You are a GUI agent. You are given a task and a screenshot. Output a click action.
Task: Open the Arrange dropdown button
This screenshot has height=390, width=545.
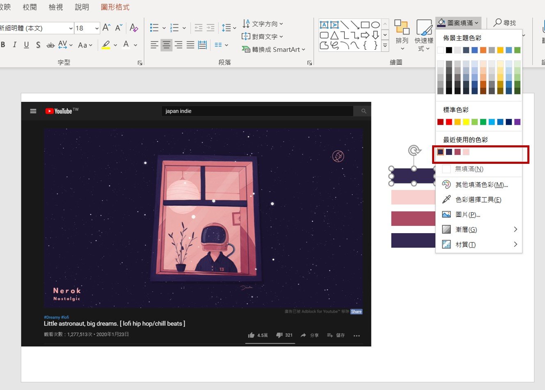pos(402,36)
